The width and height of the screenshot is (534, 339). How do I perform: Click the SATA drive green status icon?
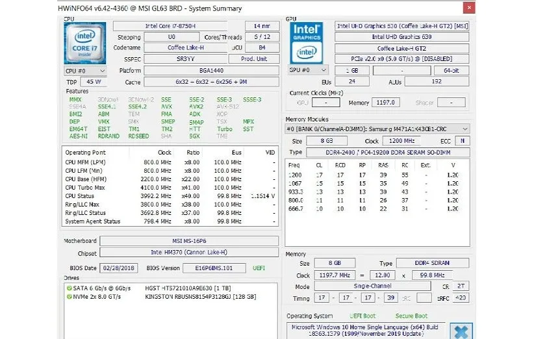click(x=69, y=288)
